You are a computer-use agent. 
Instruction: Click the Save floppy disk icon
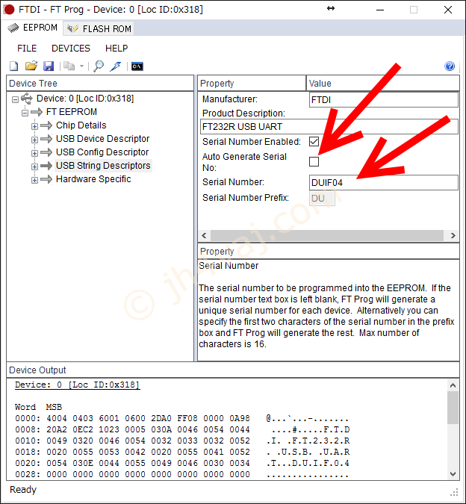pyautogui.click(x=49, y=66)
